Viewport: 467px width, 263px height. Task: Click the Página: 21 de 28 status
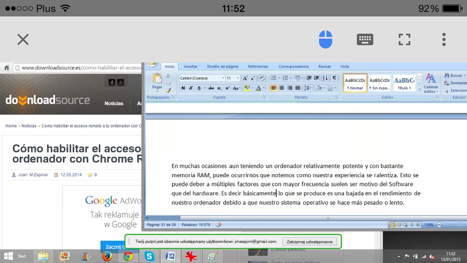tap(161, 225)
